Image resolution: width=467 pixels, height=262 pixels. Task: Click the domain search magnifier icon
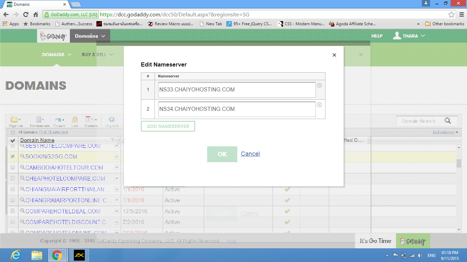448,120
